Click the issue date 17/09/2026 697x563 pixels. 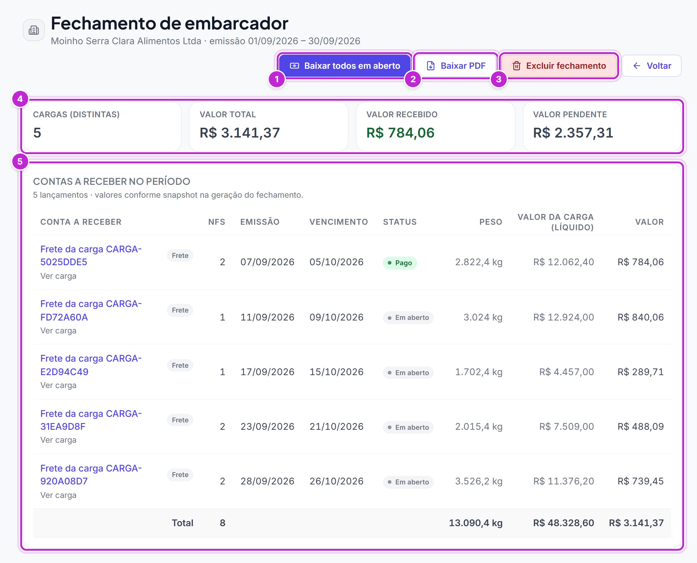click(x=267, y=372)
